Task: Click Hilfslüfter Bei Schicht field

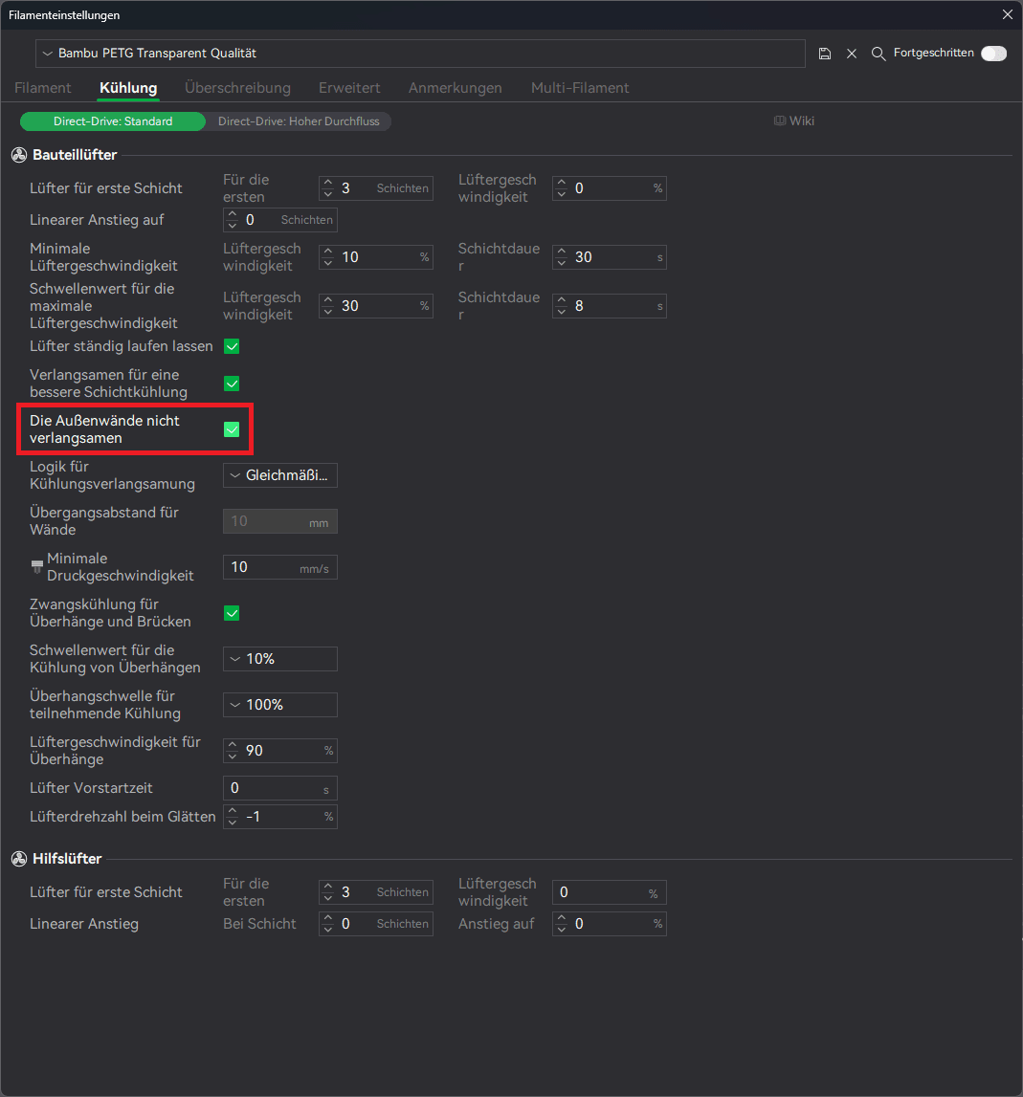Action: (x=376, y=924)
